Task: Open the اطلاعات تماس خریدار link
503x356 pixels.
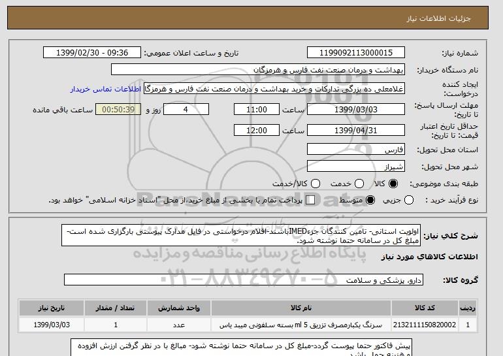Action: 106,89
